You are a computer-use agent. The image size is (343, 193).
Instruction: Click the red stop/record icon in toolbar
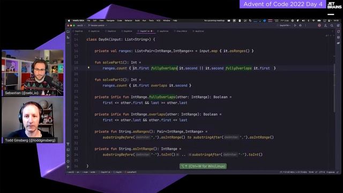click(x=319, y=26)
